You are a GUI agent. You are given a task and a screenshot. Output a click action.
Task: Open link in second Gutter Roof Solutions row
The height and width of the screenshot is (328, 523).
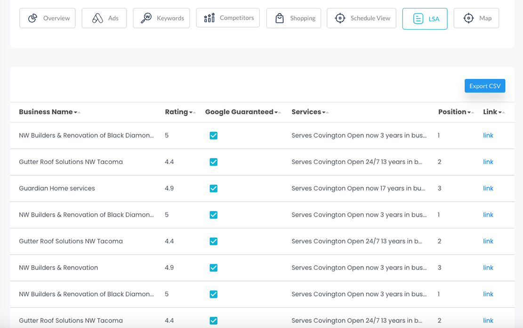click(x=488, y=241)
